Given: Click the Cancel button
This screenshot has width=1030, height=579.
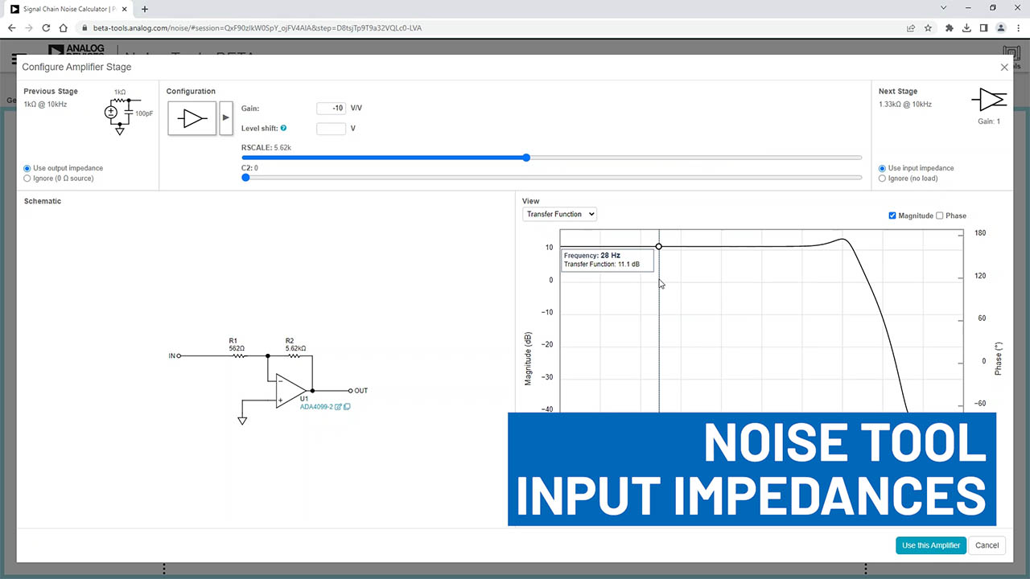Looking at the screenshot, I should click(987, 545).
